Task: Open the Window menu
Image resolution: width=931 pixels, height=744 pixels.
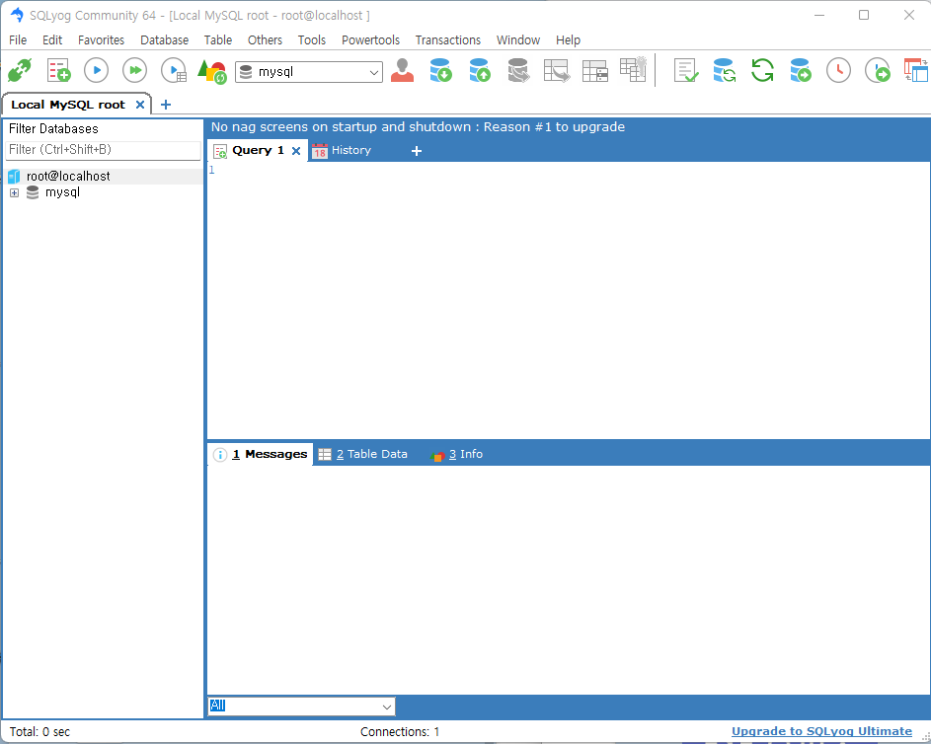Action: (x=518, y=39)
